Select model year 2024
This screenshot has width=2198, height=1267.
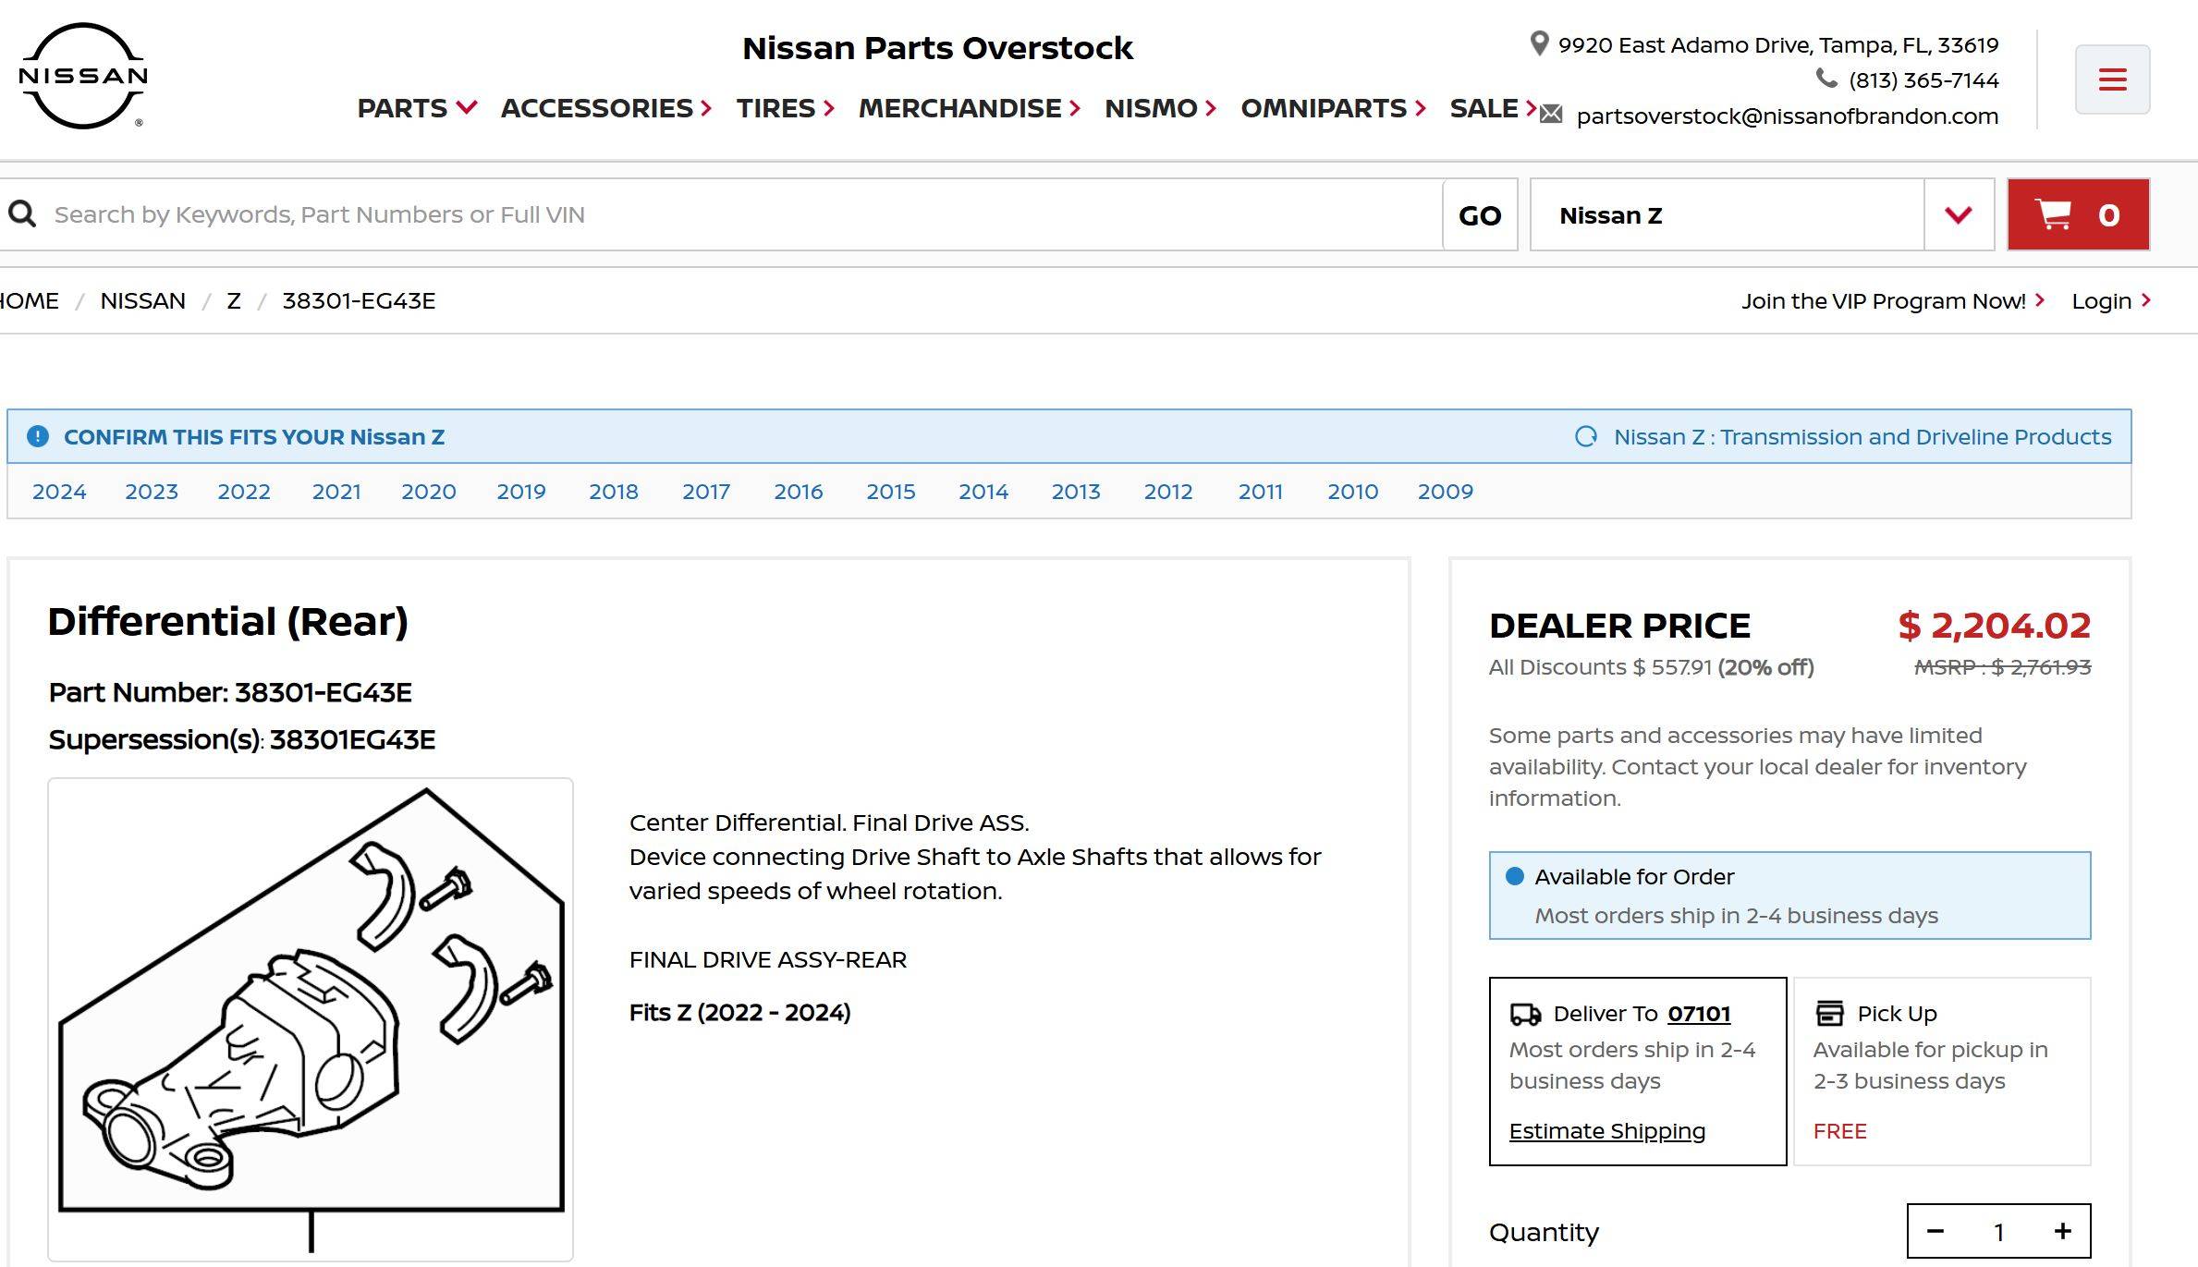click(x=59, y=491)
